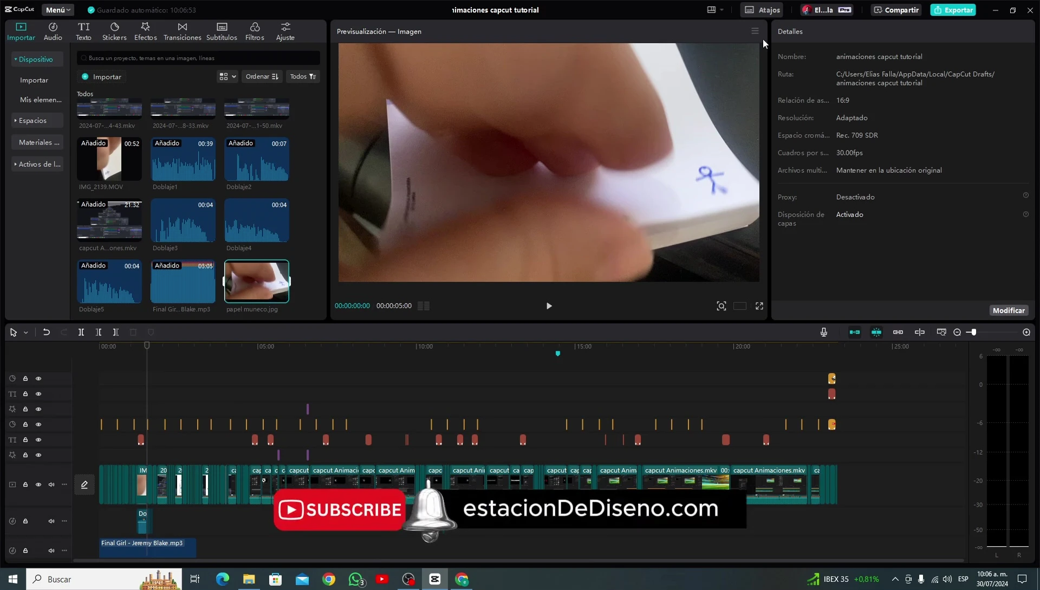Click the Split clip tool

[81, 332]
